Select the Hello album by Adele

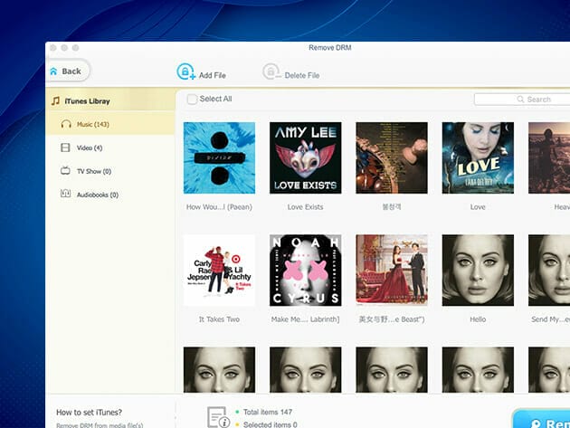pyautogui.click(x=478, y=270)
